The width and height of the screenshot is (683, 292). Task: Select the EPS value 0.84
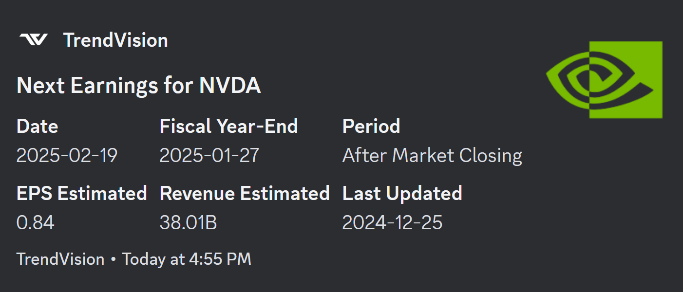(x=35, y=223)
